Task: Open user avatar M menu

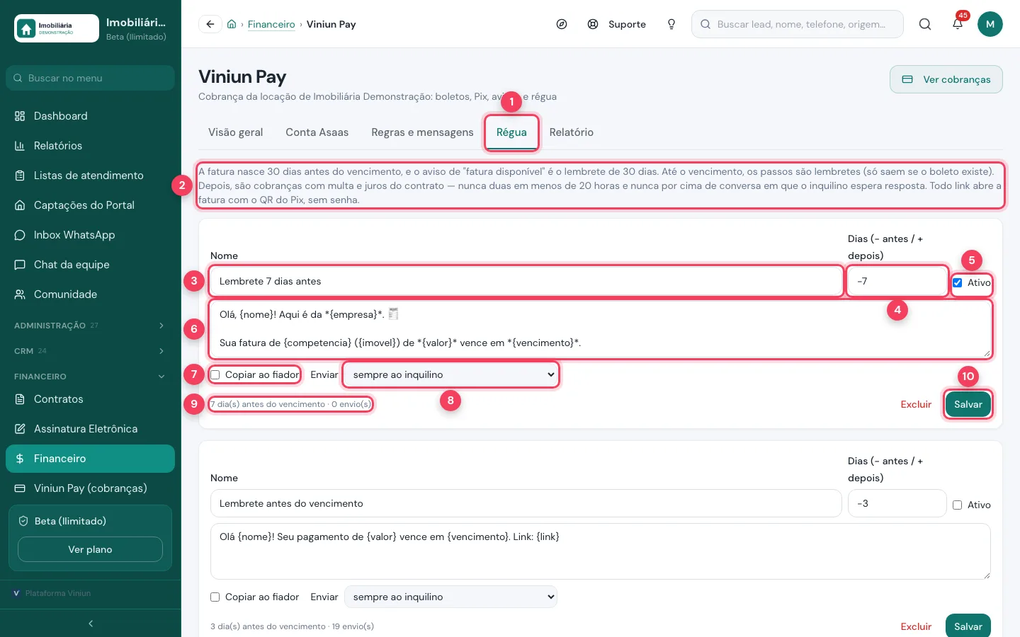Action: point(990,24)
